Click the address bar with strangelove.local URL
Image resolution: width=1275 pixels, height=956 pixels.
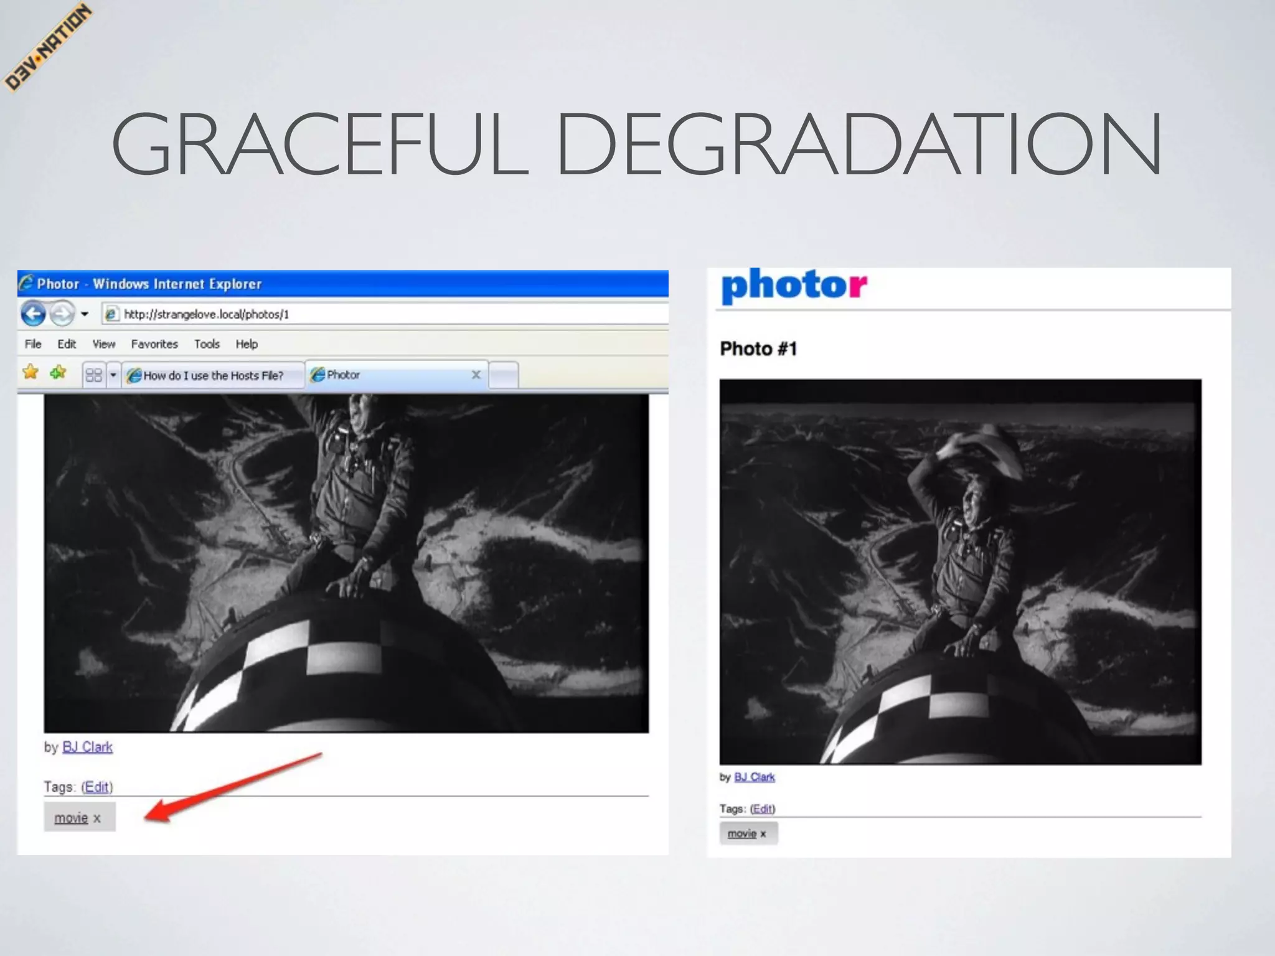(x=386, y=314)
